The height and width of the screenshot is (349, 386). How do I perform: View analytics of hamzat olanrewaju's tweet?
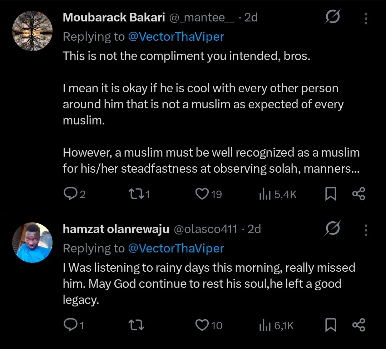coord(264,325)
